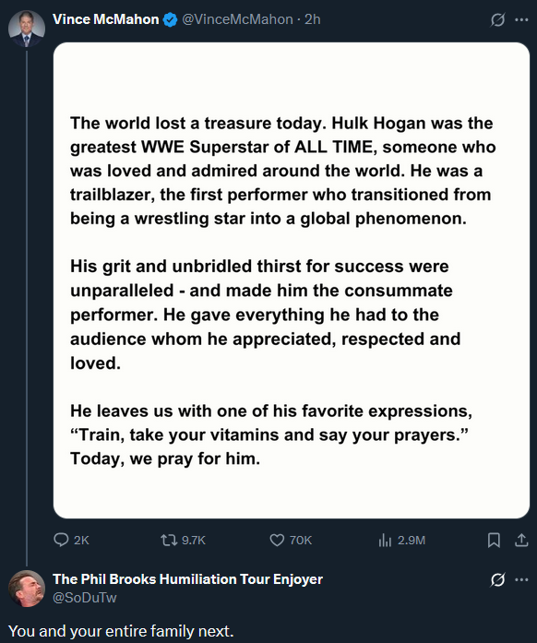Open The Phil Brooks Humiliation Tour Enjoyer profile
The width and height of the screenshot is (537, 643).
tap(187, 579)
